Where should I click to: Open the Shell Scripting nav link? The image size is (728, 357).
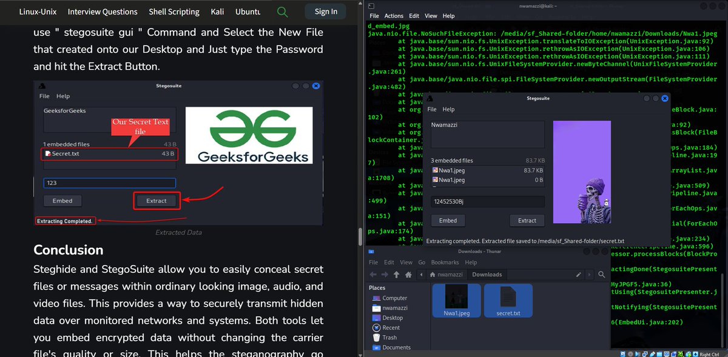(174, 12)
